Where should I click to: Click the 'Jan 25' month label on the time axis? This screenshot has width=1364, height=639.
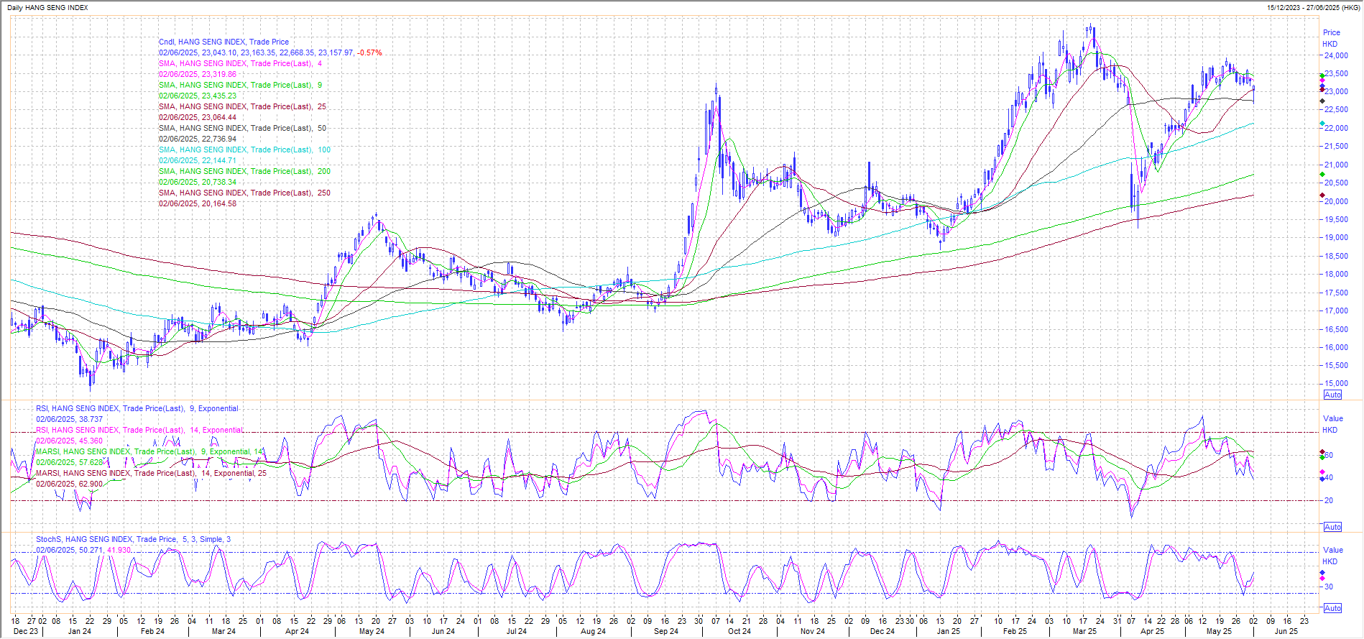click(948, 631)
